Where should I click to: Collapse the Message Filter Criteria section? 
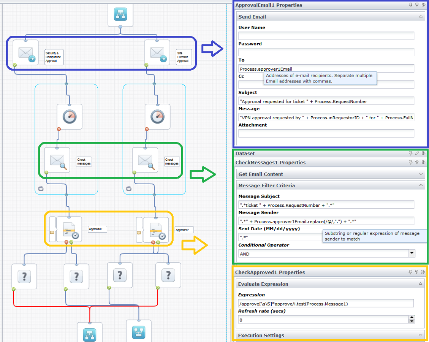click(421, 185)
